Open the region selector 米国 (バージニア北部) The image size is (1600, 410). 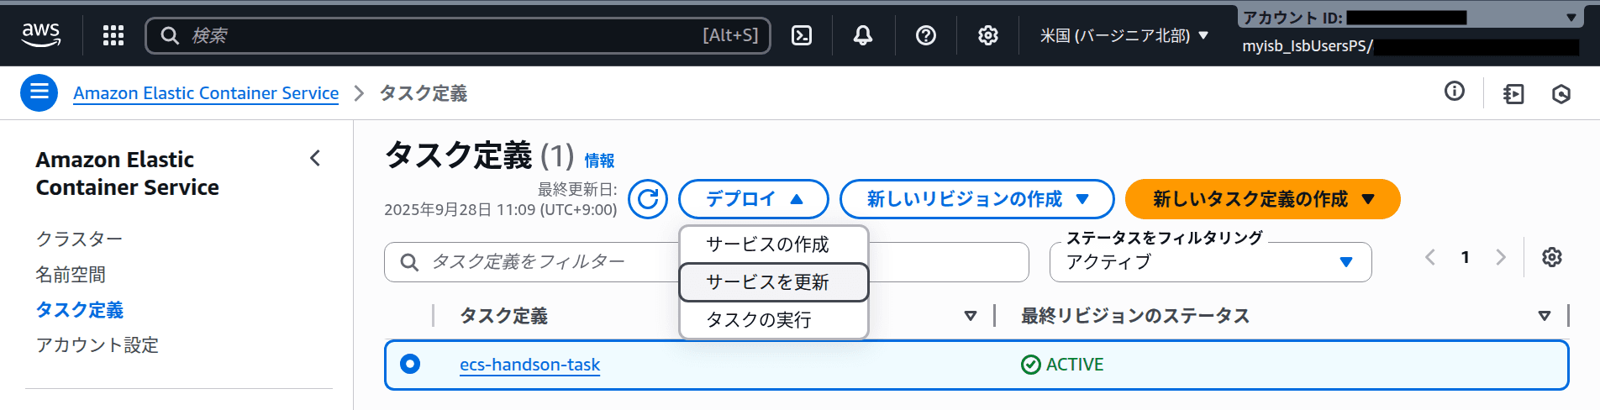[x=1124, y=35]
